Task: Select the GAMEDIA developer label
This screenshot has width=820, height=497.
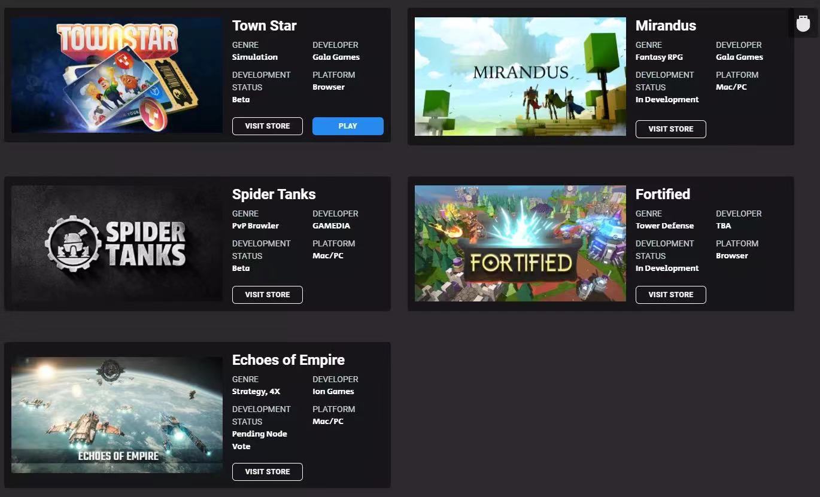Action: pos(331,226)
